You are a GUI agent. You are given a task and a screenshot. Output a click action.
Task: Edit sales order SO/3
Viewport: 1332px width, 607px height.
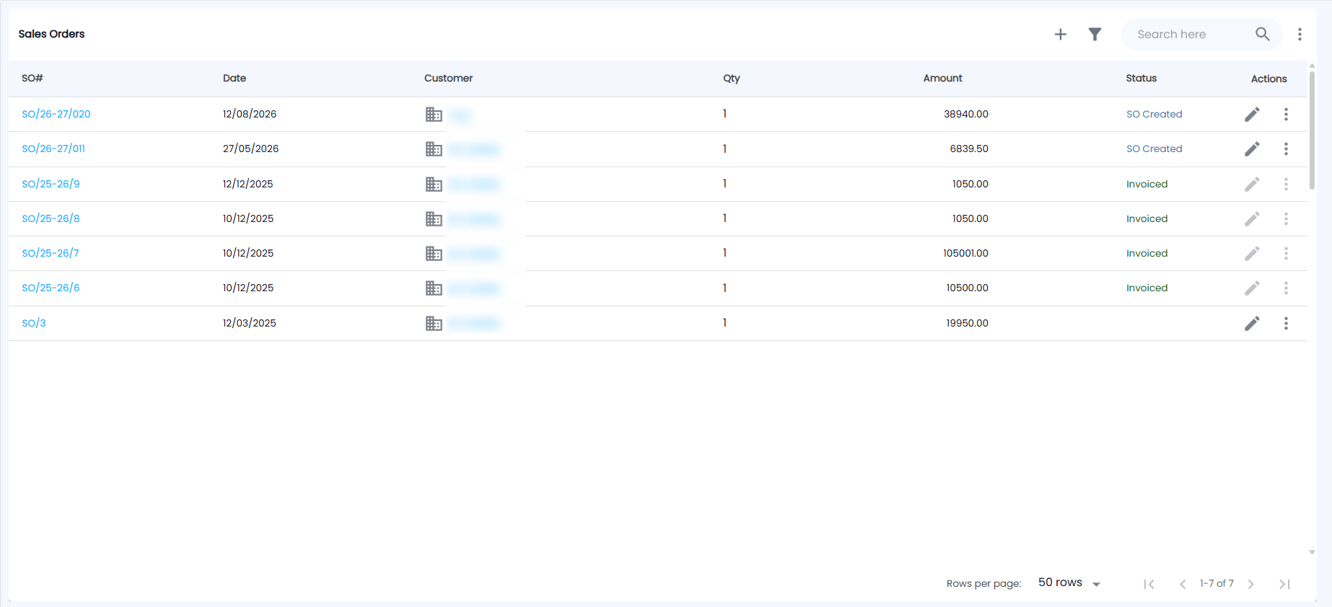pos(1252,323)
